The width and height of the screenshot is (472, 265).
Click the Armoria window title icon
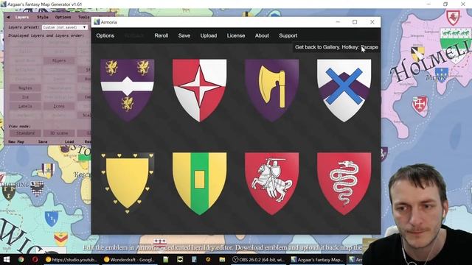coord(97,22)
